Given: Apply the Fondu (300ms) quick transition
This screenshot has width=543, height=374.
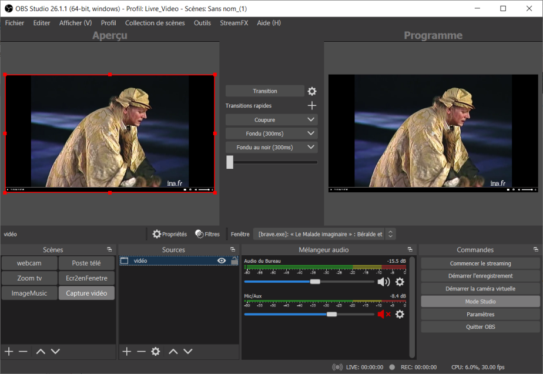Looking at the screenshot, I should tap(265, 133).
